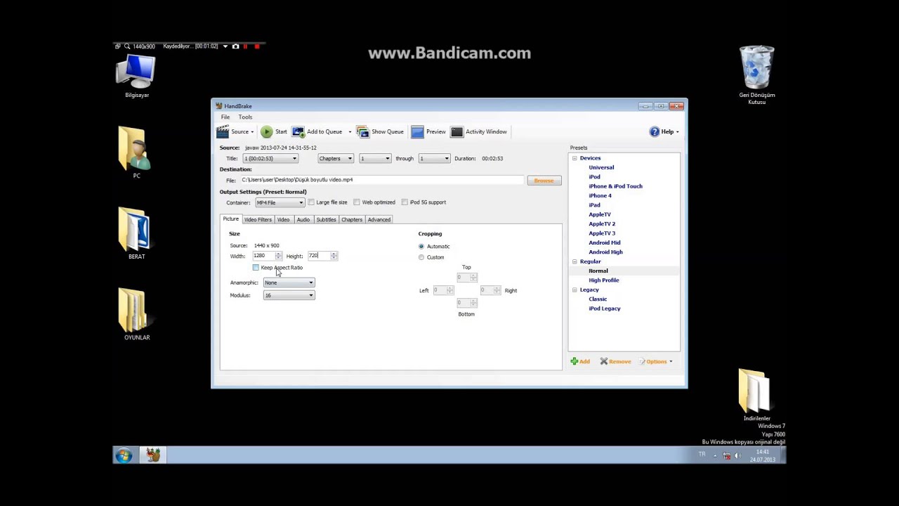The width and height of the screenshot is (899, 506).
Task: Click the HandBrake pineapple taskbar icon
Action: [153, 455]
